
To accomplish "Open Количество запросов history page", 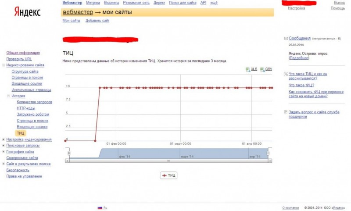I will click(34, 102).
